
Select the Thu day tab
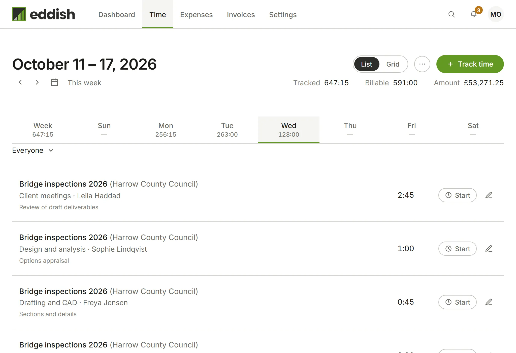pos(350,130)
